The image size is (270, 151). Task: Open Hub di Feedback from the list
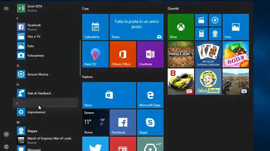(39, 93)
